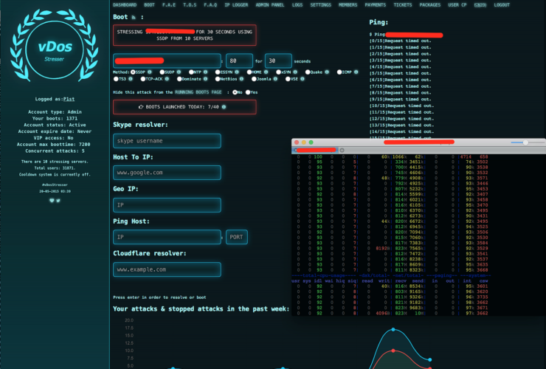
Task: Click the Skype username input field
Action: click(x=167, y=140)
